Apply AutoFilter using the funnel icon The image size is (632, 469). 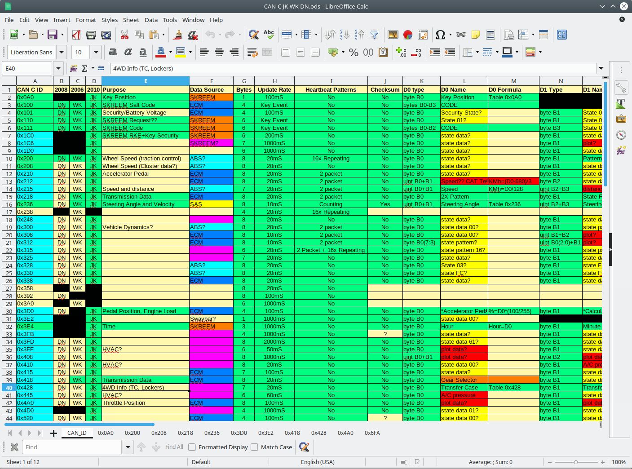[x=375, y=35]
